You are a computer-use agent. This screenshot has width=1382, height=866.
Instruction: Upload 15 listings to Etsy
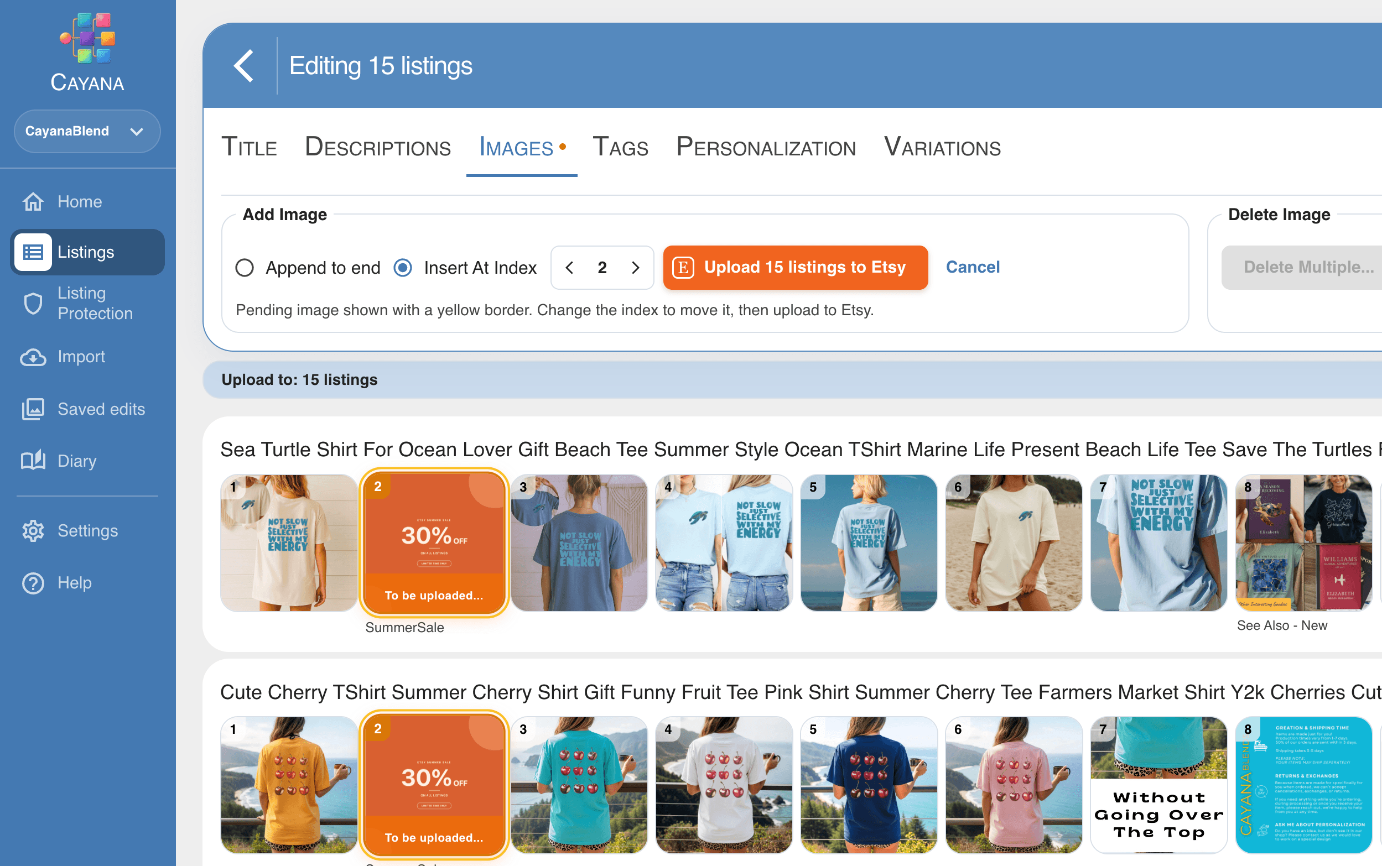[x=795, y=268]
